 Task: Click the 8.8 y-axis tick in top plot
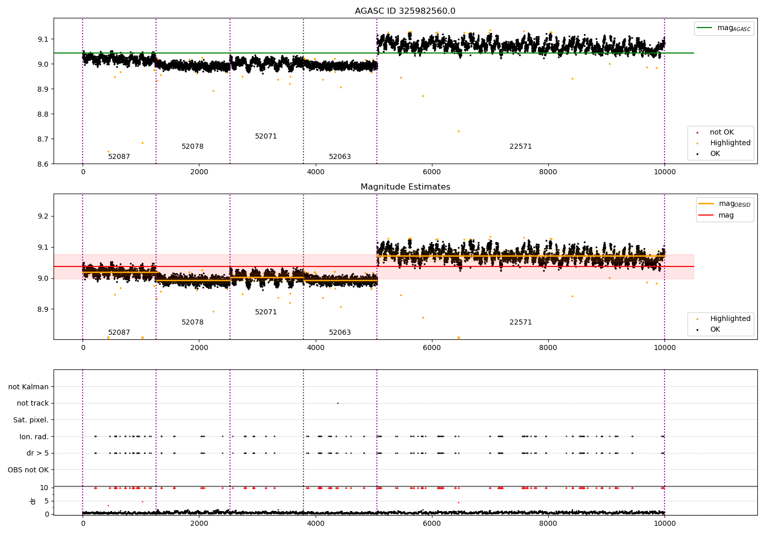[43, 114]
